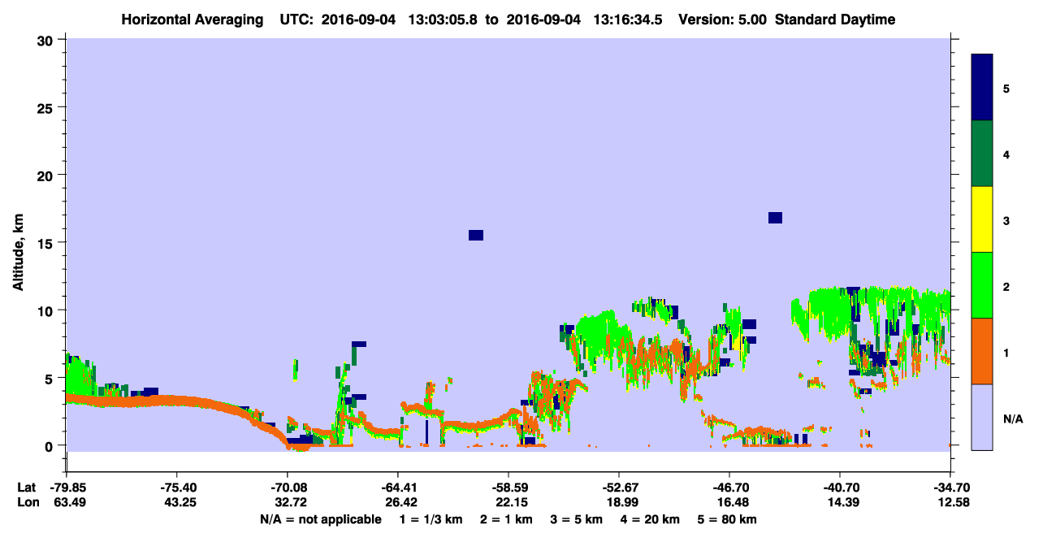
Task: Click the latitude value '-75.40'
Action: pyautogui.click(x=176, y=487)
